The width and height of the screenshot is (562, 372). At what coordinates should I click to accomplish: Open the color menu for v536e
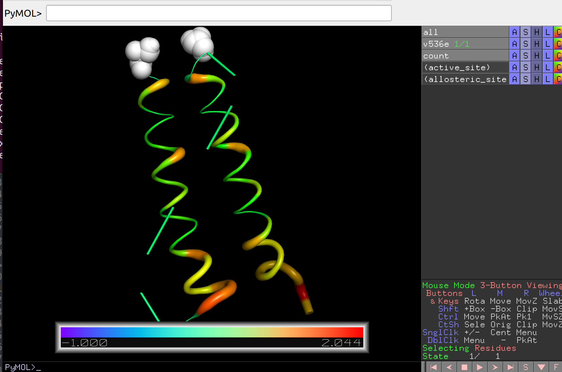pyautogui.click(x=559, y=43)
